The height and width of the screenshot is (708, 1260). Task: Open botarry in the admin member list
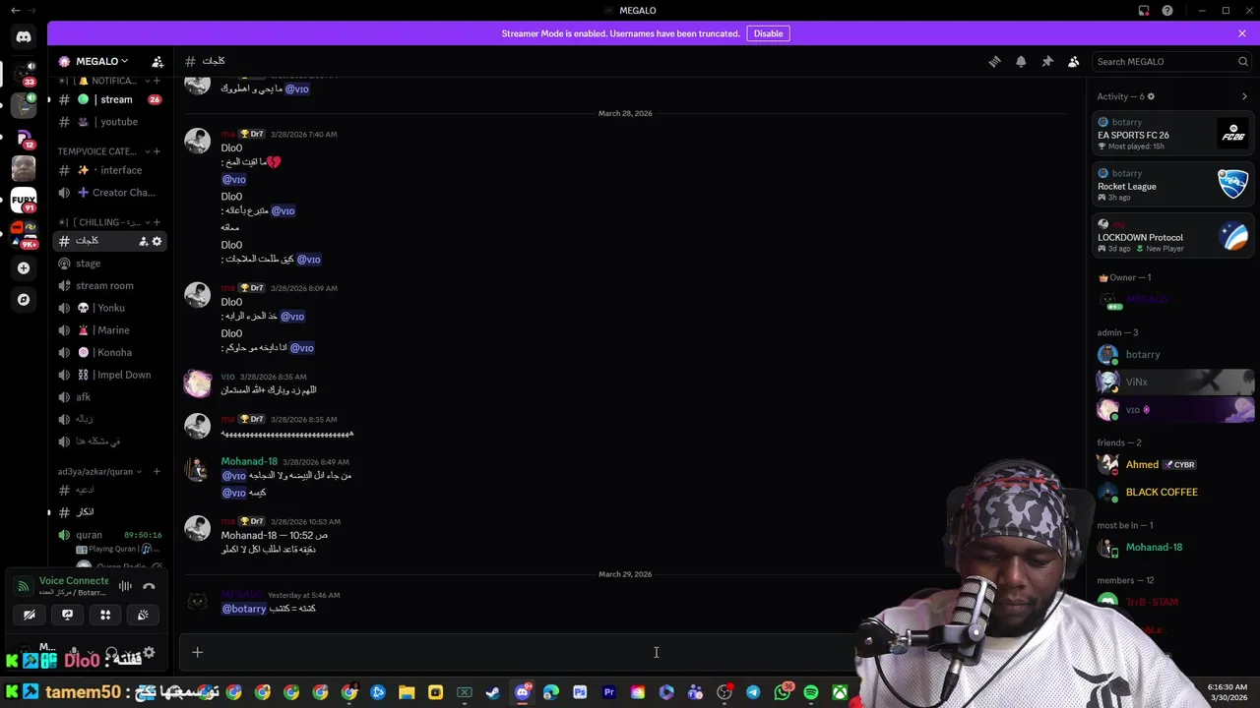pos(1175,354)
